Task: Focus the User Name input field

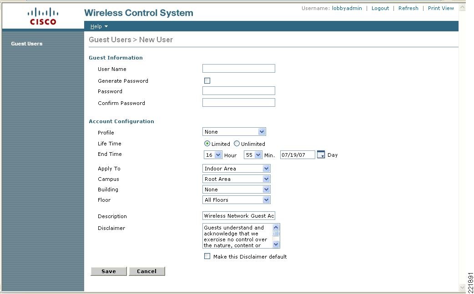Action: pyautogui.click(x=239, y=68)
